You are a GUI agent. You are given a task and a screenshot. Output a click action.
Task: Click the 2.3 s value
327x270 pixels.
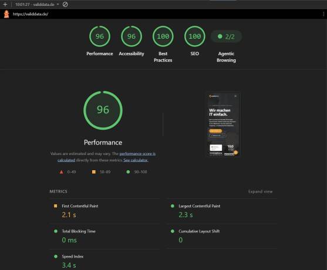[x=186, y=215]
